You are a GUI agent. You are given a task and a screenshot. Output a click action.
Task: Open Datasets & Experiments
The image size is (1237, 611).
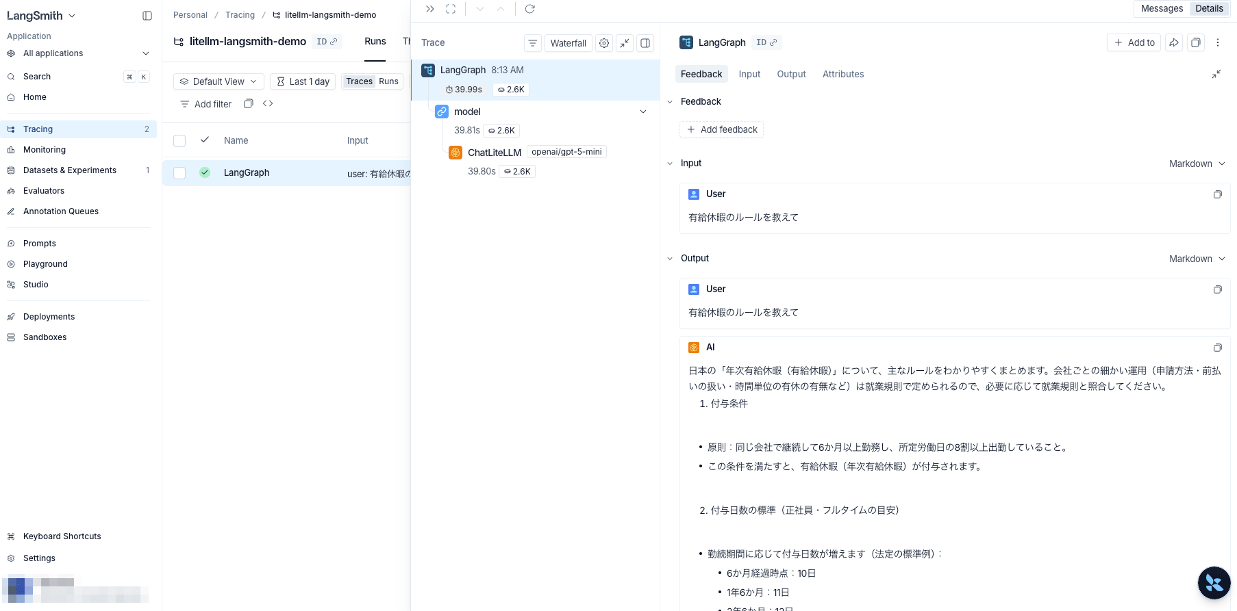(78, 170)
